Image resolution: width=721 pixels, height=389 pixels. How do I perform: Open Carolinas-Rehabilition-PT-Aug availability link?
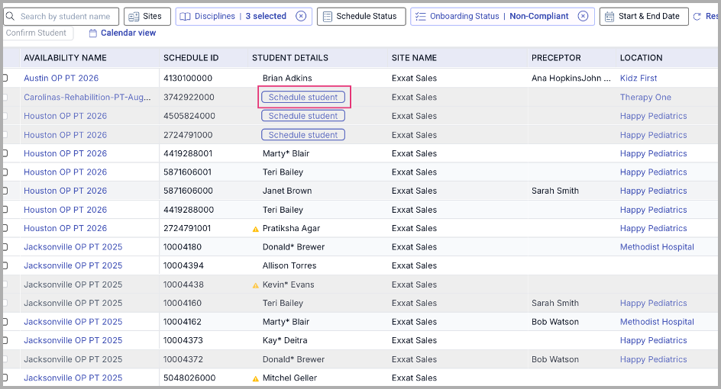[x=87, y=98]
